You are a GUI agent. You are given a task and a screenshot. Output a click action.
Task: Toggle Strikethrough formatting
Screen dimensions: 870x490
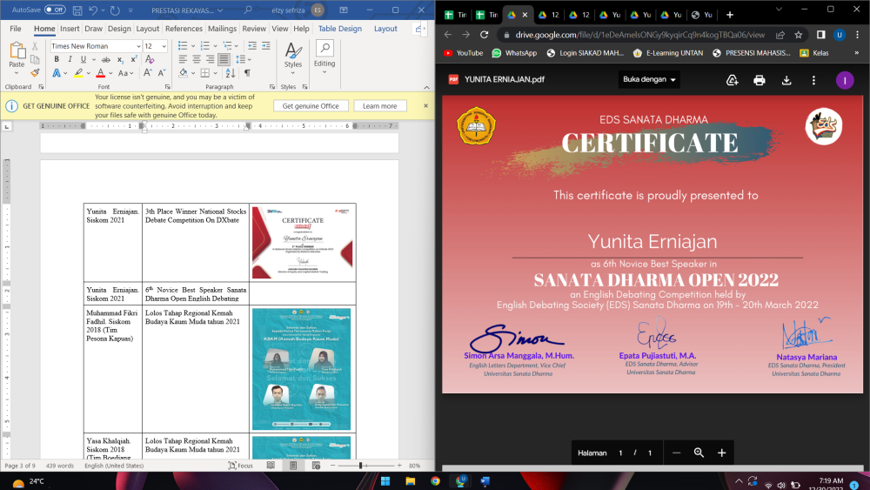[x=106, y=59]
